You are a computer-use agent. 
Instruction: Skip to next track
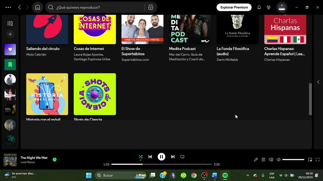click(x=173, y=157)
